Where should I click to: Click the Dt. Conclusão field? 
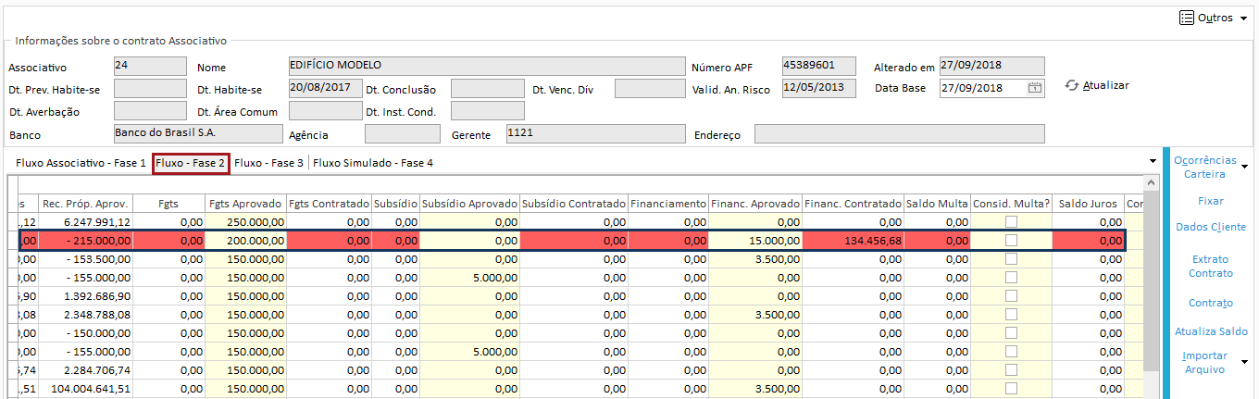coord(488,89)
